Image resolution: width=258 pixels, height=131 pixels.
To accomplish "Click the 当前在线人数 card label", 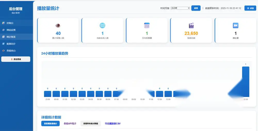I will click(x=102, y=38).
